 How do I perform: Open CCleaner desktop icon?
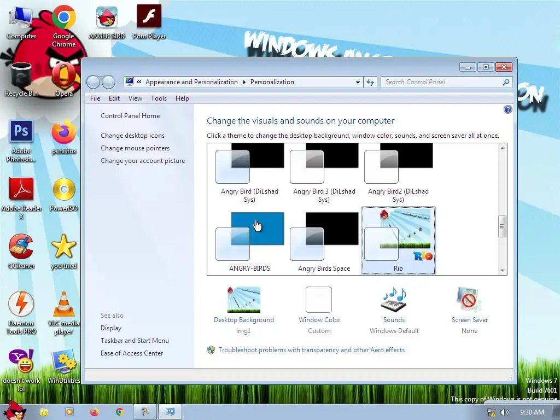pos(21,252)
